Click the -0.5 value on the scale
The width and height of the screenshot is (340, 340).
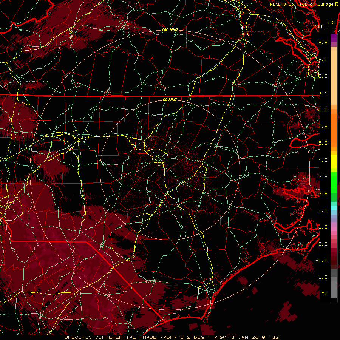tap(321, 261)
